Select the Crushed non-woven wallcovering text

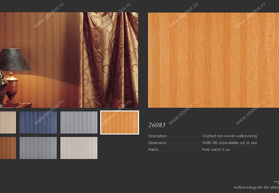point(229,136)
